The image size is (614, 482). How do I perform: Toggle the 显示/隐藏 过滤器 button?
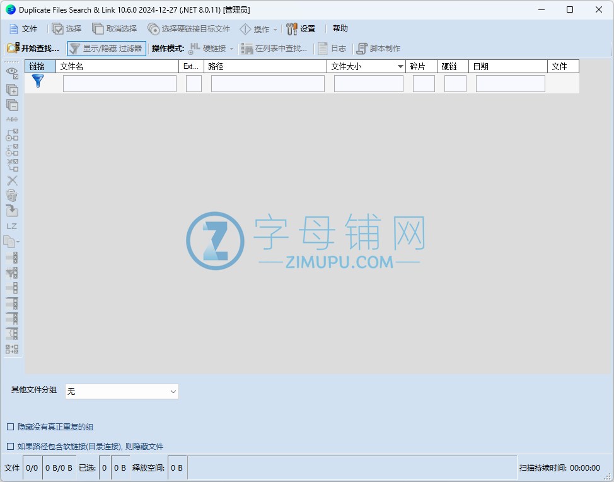107,49
